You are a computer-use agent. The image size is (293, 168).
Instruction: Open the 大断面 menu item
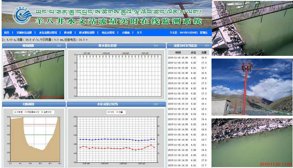click(126, 33)
